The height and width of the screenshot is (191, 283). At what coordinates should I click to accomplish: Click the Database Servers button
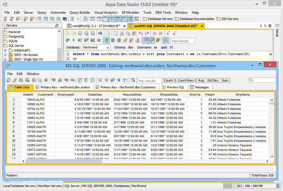(x=158, y=19)
